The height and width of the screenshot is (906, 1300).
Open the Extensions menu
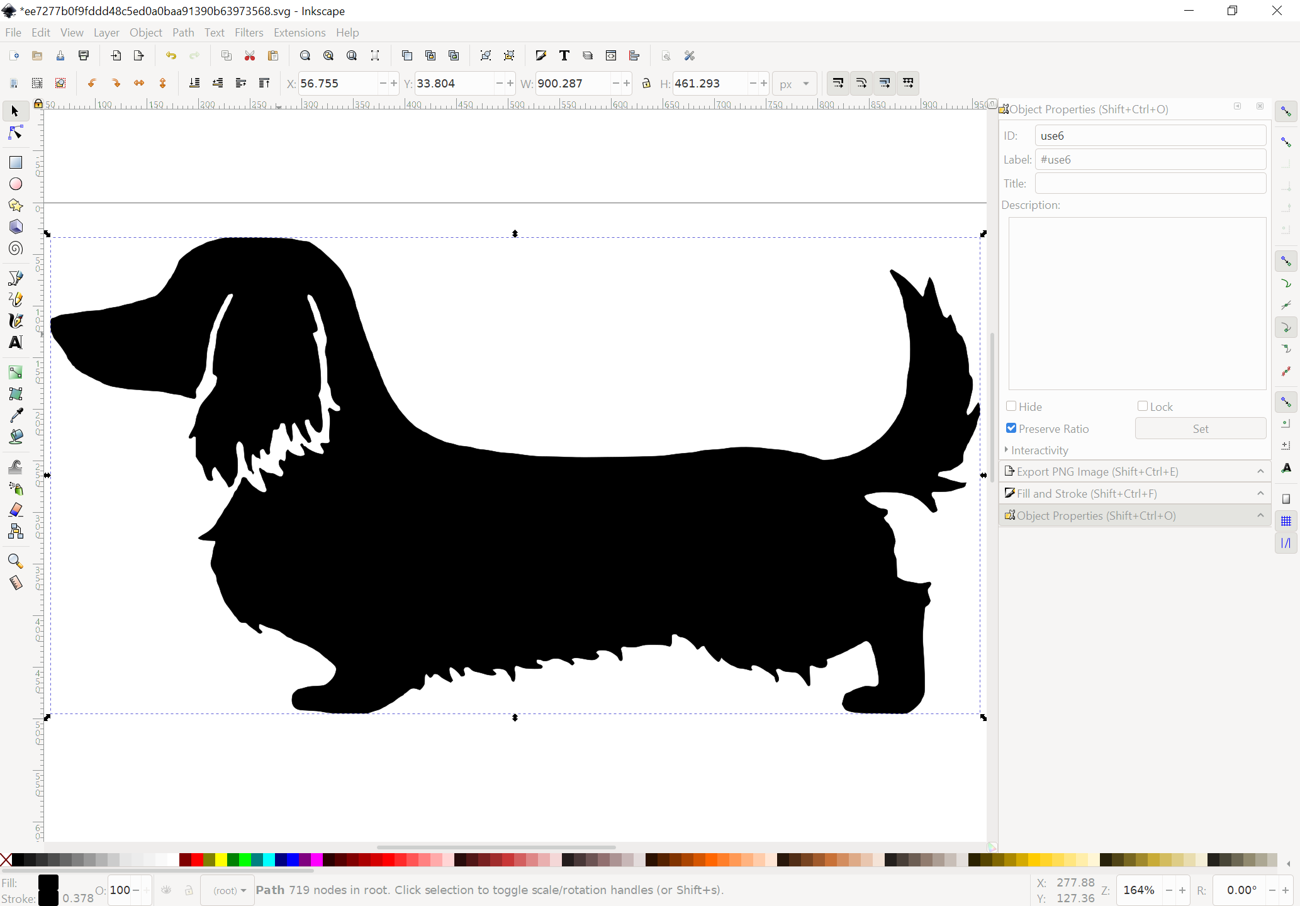pyautogui.click(x=299, y=33)
